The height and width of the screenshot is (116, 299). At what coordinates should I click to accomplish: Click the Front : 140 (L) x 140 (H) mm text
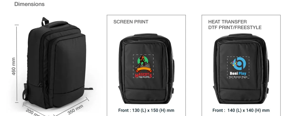point(241,110)
